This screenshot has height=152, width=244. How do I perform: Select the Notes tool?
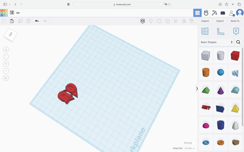click(x=236, y=31)
